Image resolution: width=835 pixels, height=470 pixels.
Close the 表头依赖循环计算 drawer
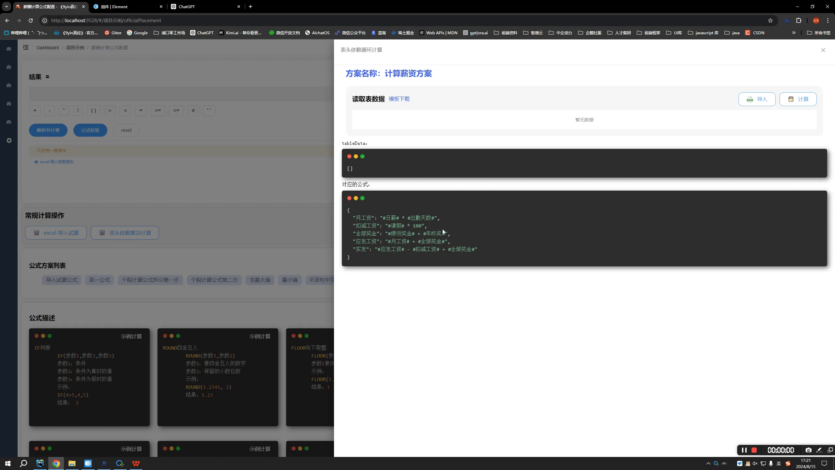pyautogui.click(x=823, y=50)
